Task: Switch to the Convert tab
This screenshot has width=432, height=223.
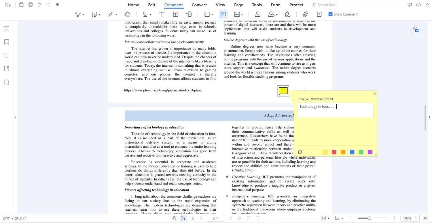Action: coord(199,5)
